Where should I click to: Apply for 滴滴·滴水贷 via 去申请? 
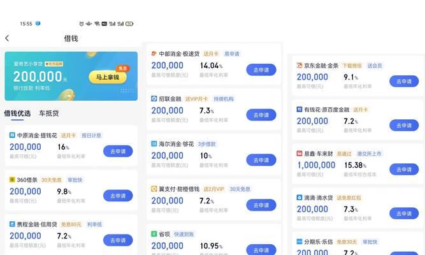click(x=404, y=214)
